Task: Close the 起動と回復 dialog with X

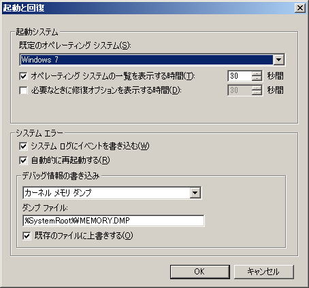Action: pos(300,8)
